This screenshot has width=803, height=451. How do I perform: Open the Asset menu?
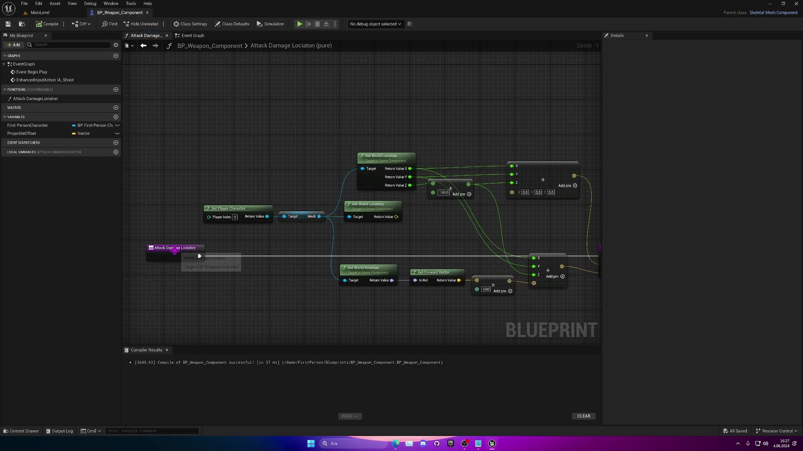[x=55, y=3]
